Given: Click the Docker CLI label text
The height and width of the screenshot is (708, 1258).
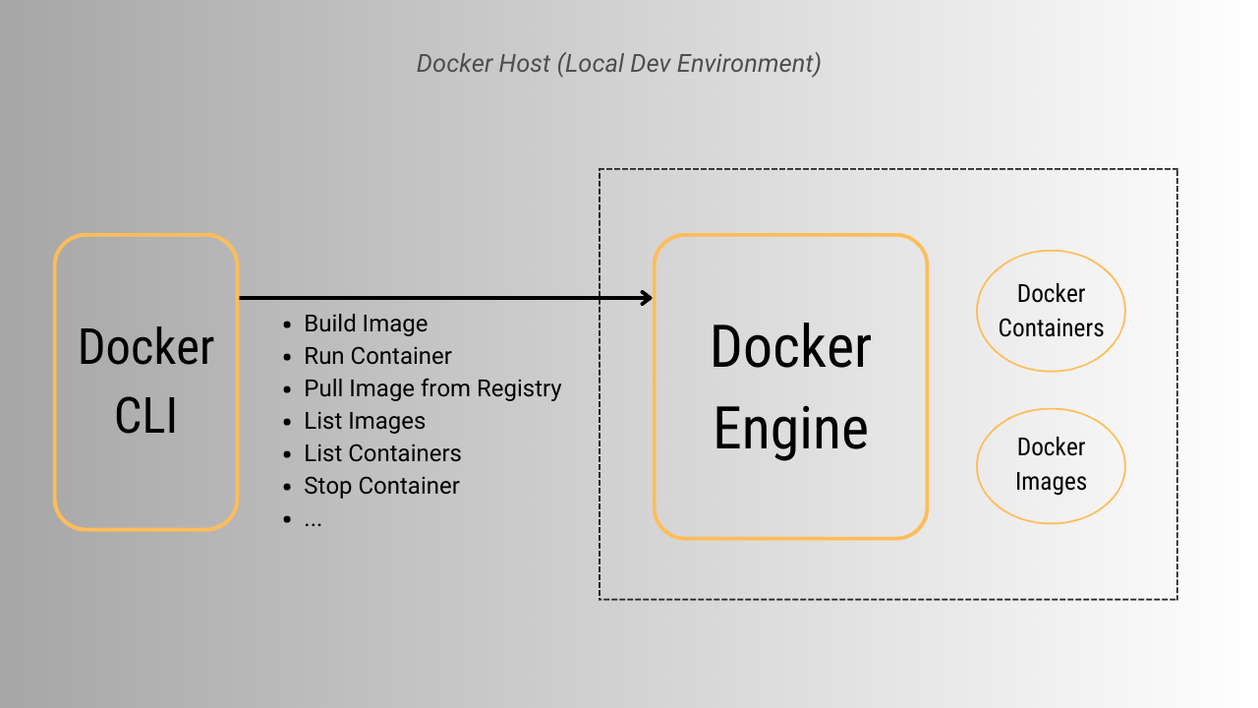Looking at the screenshot, I should [144, 382].
